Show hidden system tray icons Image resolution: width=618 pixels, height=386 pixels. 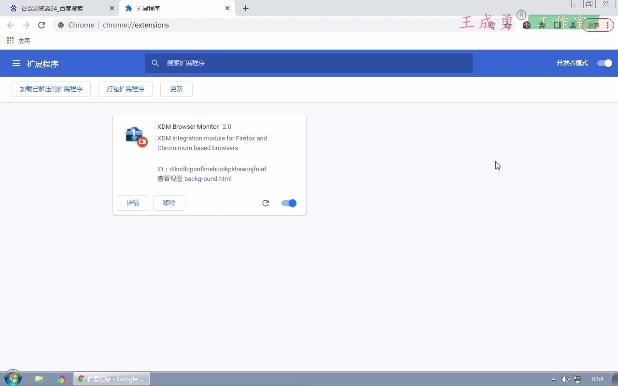553,379
